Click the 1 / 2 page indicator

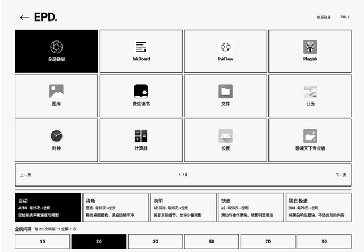(183, 175)
